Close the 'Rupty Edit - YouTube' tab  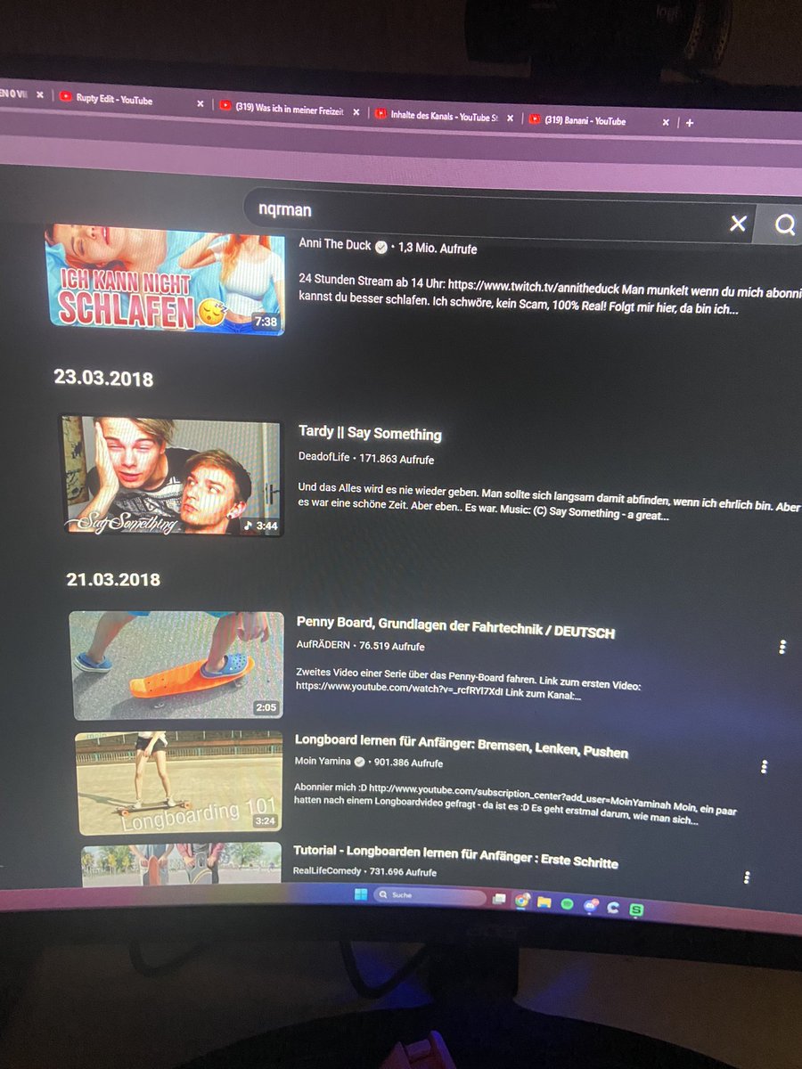coord(200,103)
